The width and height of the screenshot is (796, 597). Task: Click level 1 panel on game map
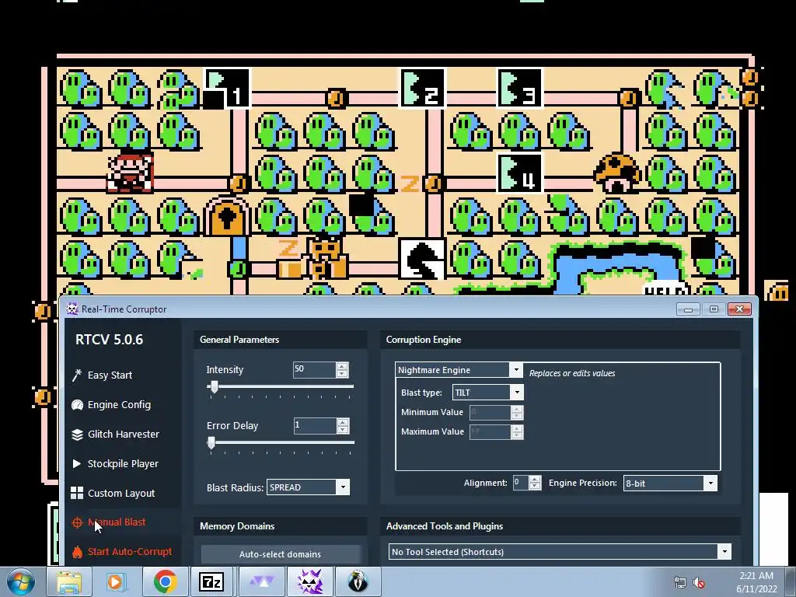(228, 89)
